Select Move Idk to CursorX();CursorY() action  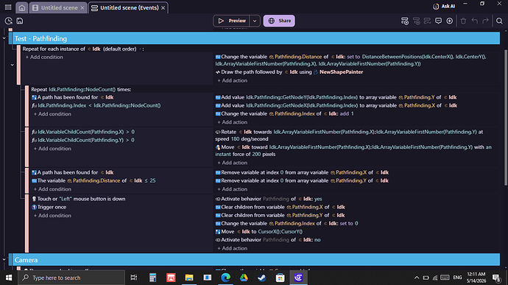259,231
